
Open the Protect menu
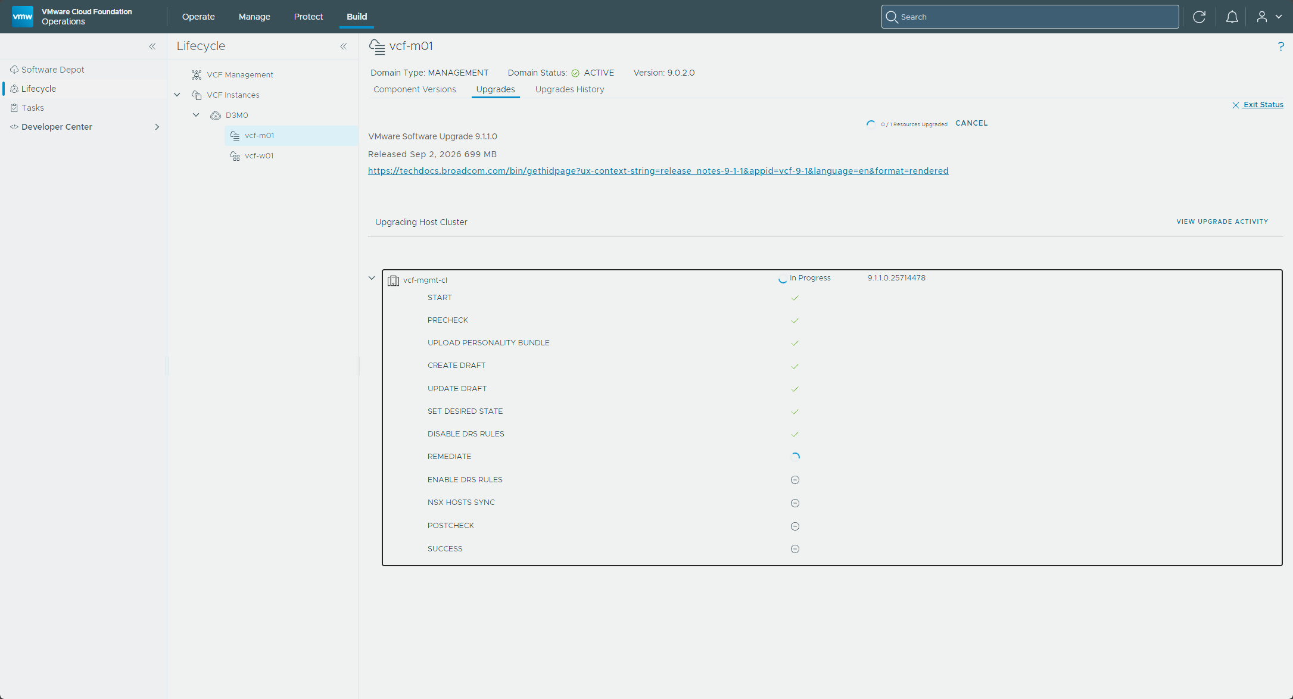pyautogui.click(x=309, y=17)
